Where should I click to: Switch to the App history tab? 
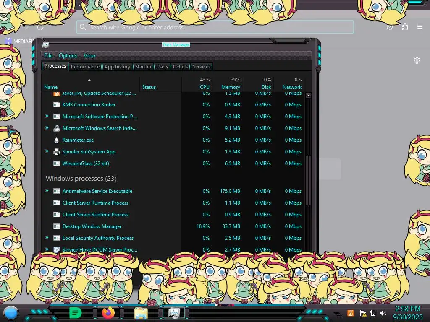click(x=117, y=67)
